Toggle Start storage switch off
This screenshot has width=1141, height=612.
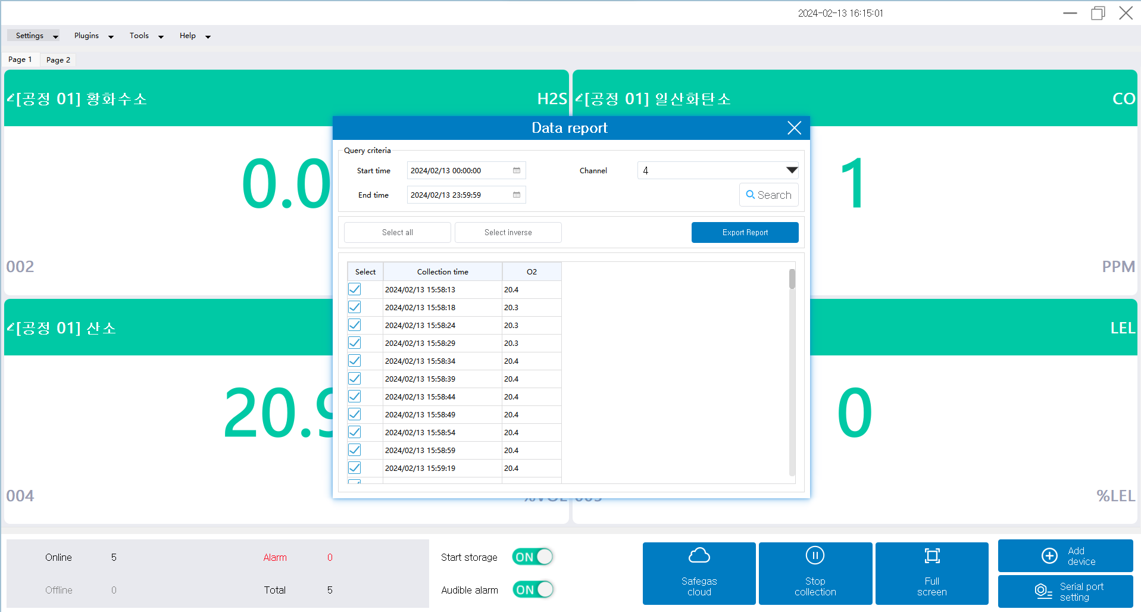(532, 557)
